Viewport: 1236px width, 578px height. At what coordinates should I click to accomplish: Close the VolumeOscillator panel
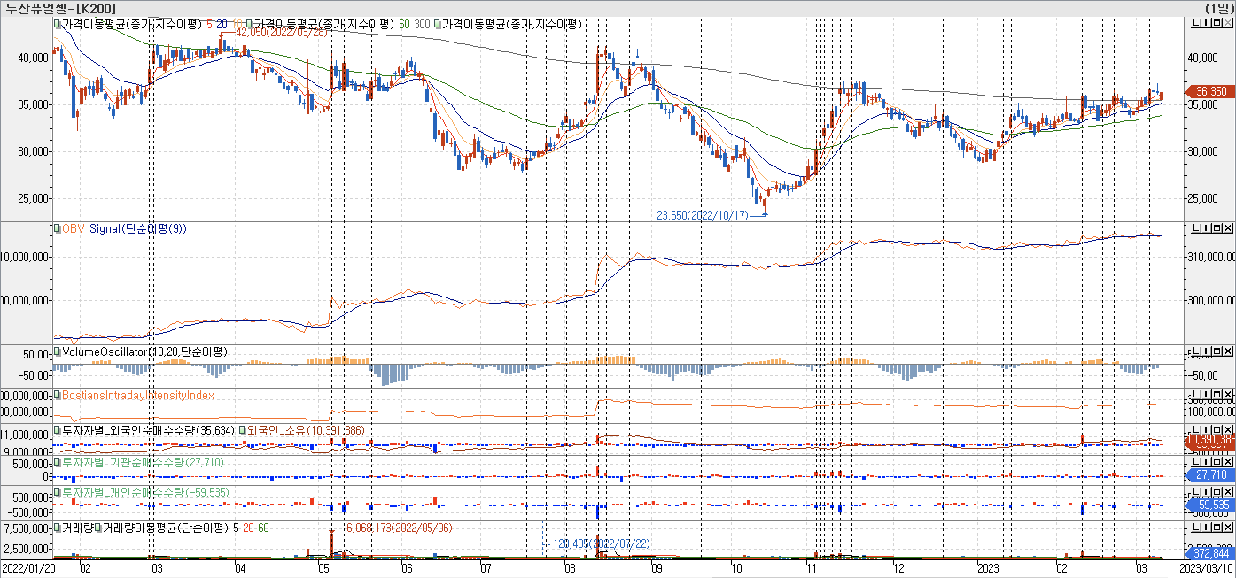(x=1228, y=351)
